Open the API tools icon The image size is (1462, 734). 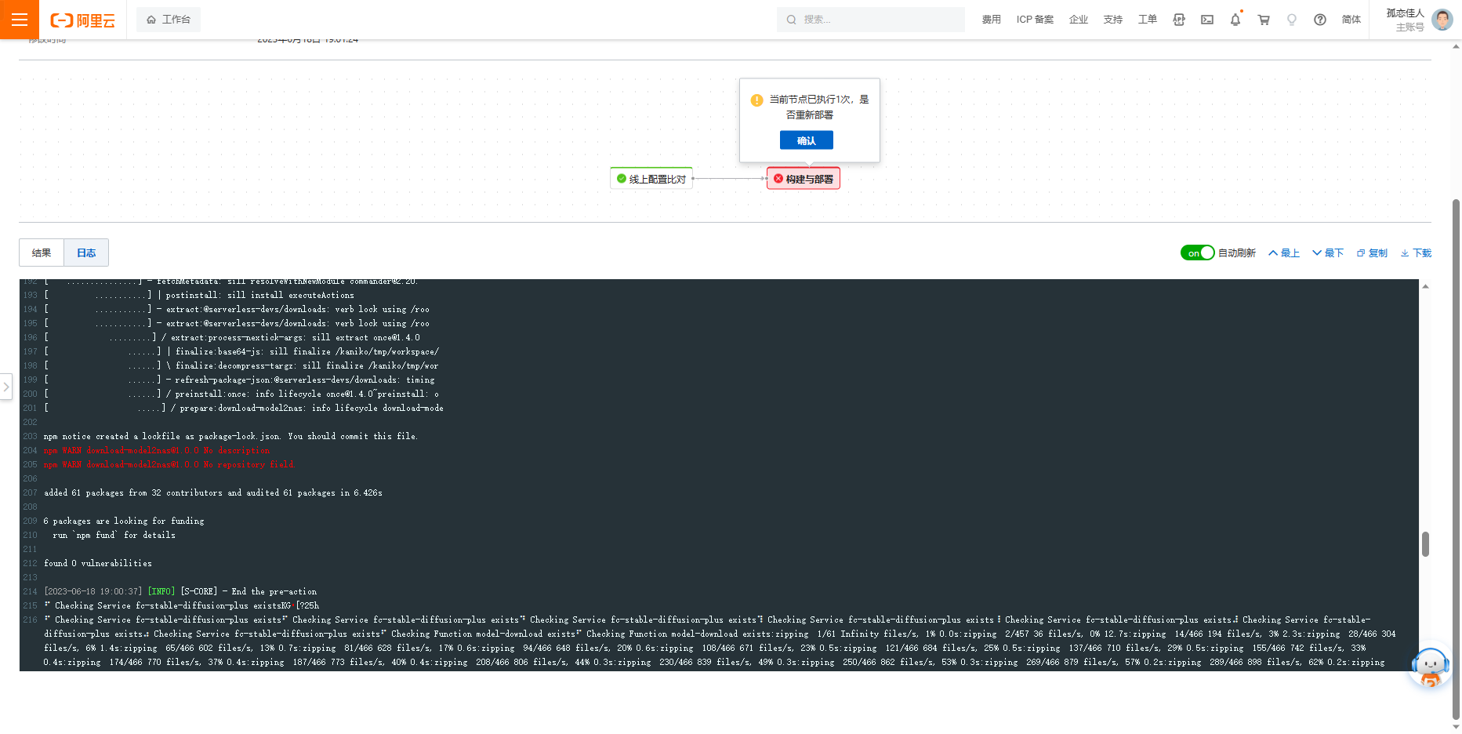1179,20
